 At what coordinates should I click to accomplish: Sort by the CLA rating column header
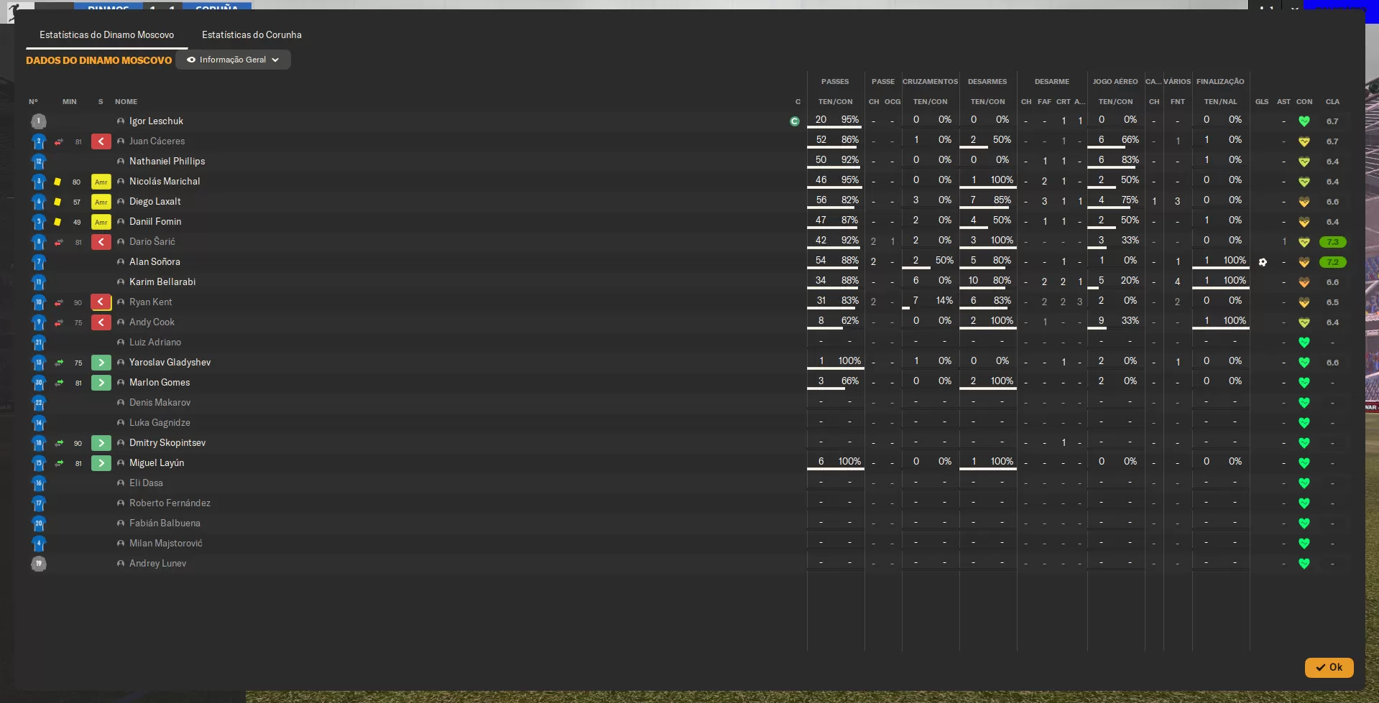tap(1332, 102)
